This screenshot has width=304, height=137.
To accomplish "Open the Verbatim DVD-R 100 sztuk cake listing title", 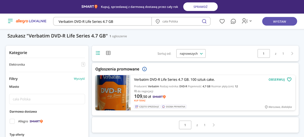I will pos(174,79).
